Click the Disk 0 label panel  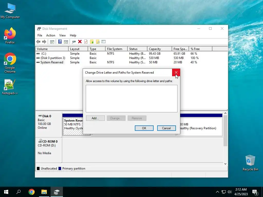pyautogui.click(x=49, y=125)
